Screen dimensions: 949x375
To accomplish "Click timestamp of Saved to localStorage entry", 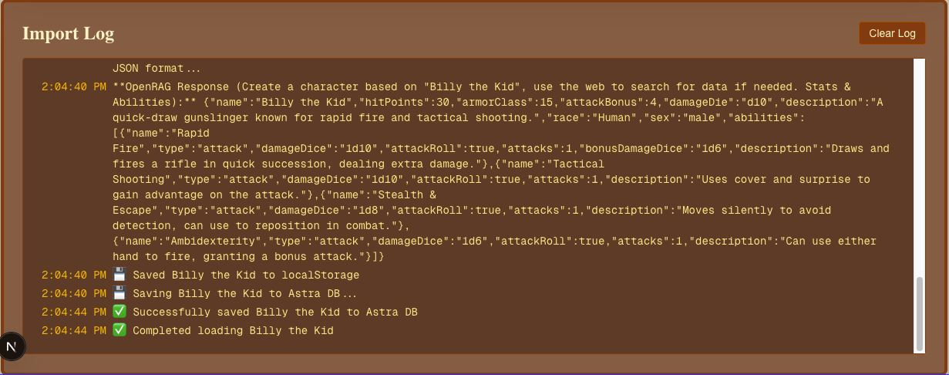I will pos(74,275).
